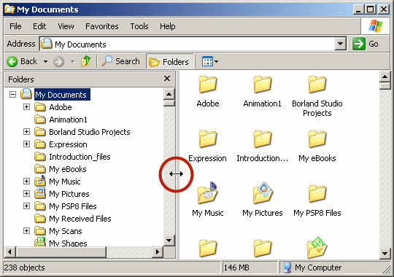Select Introduction_files in the tree

80,157
